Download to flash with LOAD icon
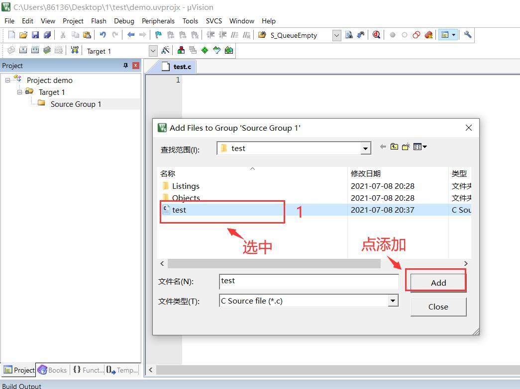520x389 pixels. (75, 50)
